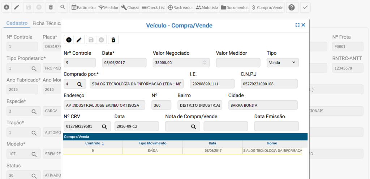Click the pencil edit icon in dialog
The width and height of the screenshot is (370, 179).
(x=79, y=40)
